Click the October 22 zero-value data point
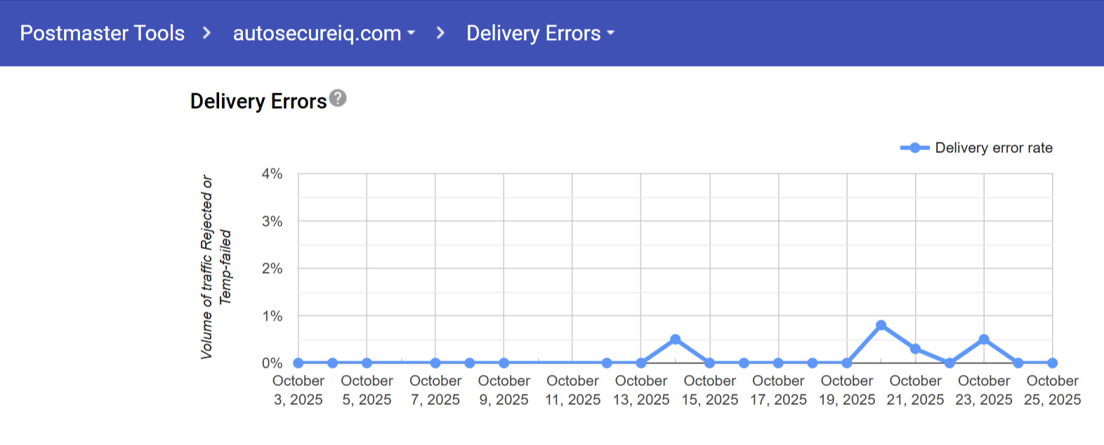Viewport: 1104px width, 445px height. pos(949,363)
